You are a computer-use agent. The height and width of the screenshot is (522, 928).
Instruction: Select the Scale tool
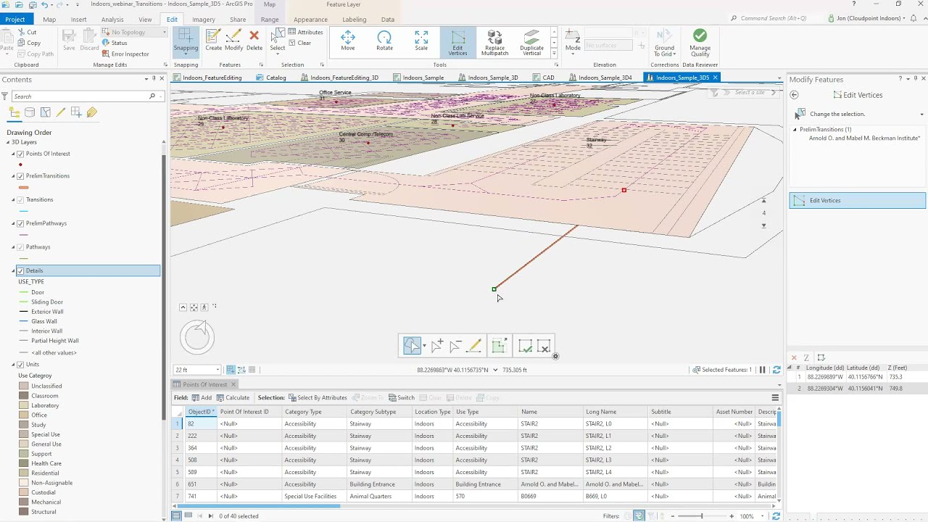[421, 41]
